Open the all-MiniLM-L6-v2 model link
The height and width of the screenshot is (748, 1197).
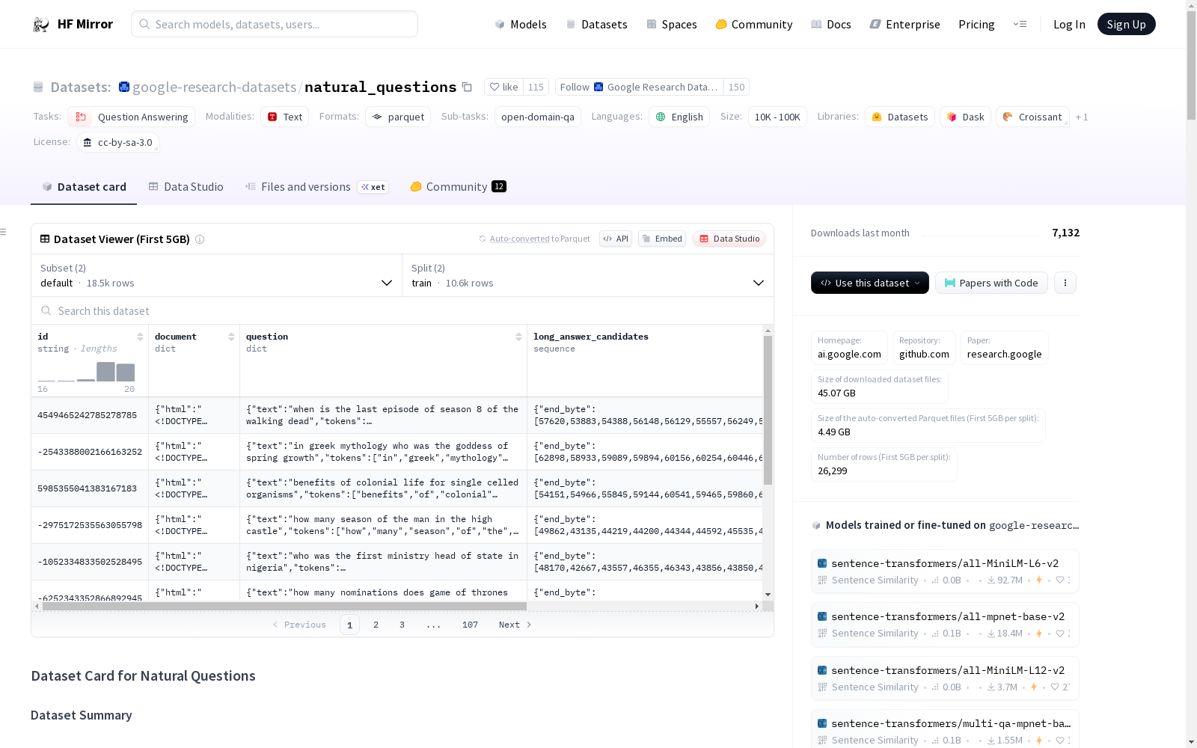click(x=944, y=563)
